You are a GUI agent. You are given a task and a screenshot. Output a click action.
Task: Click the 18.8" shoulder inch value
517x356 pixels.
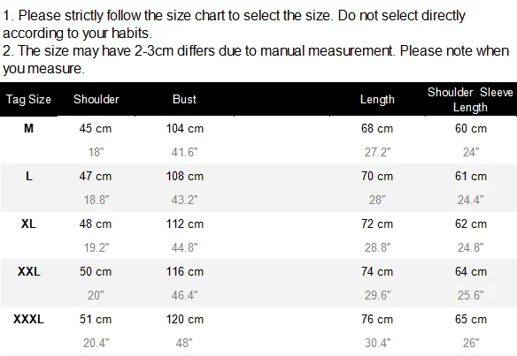(x=96, y=200)
